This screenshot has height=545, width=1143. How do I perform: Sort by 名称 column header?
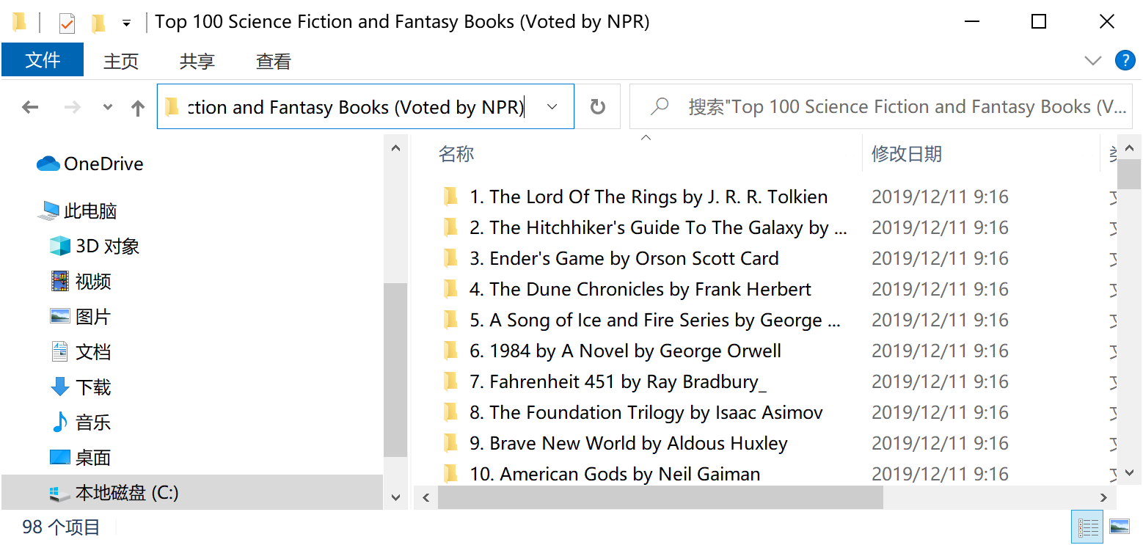point(456,154)
